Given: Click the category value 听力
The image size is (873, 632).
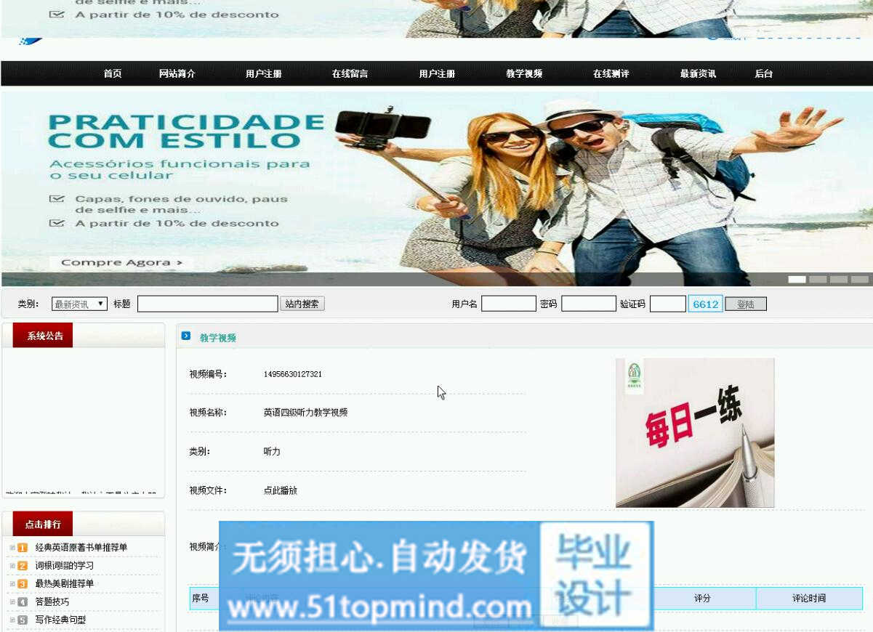Looking at the screenshot, I should pos(272,452).
